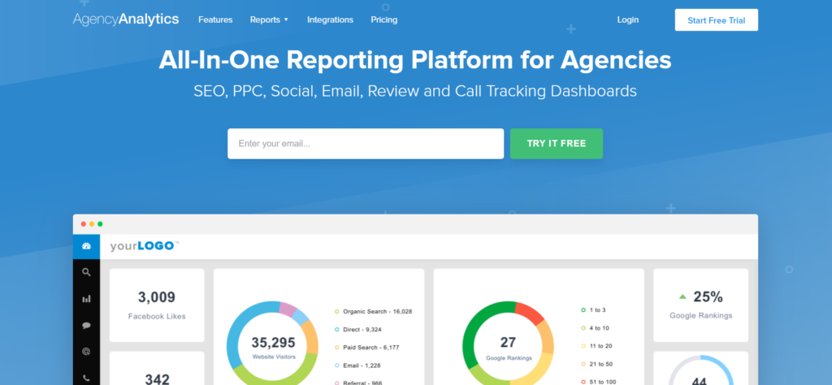Open the Integrations page

[x=330, y=19]
